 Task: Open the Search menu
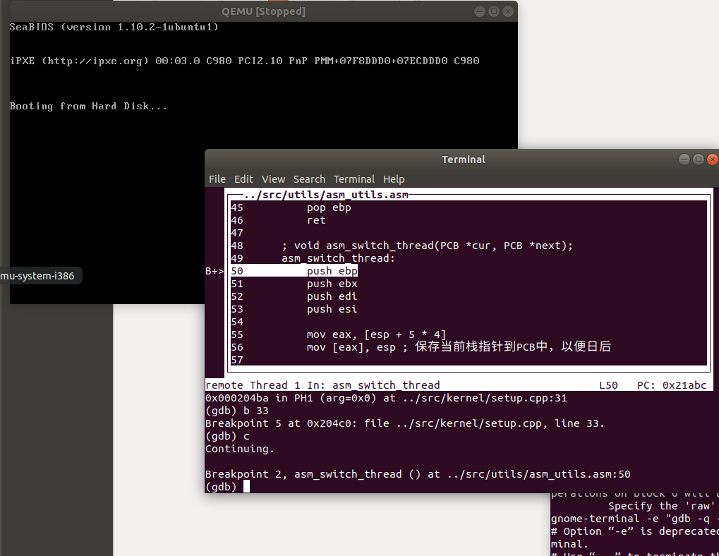click(x=309, y=179)
